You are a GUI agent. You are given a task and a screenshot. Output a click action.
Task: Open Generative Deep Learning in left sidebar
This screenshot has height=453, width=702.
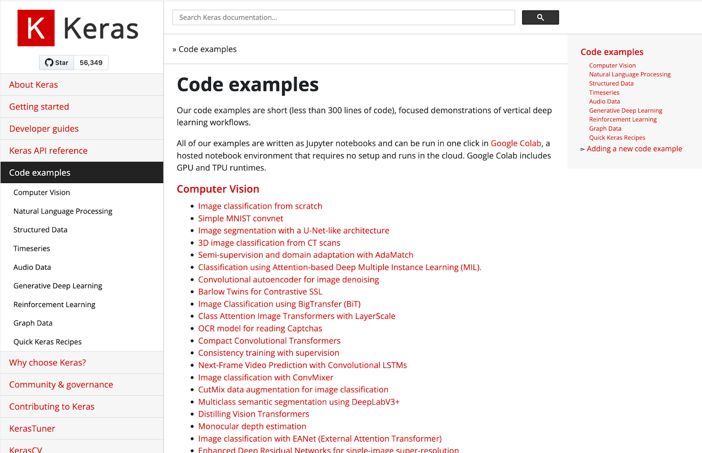(58, 286)
